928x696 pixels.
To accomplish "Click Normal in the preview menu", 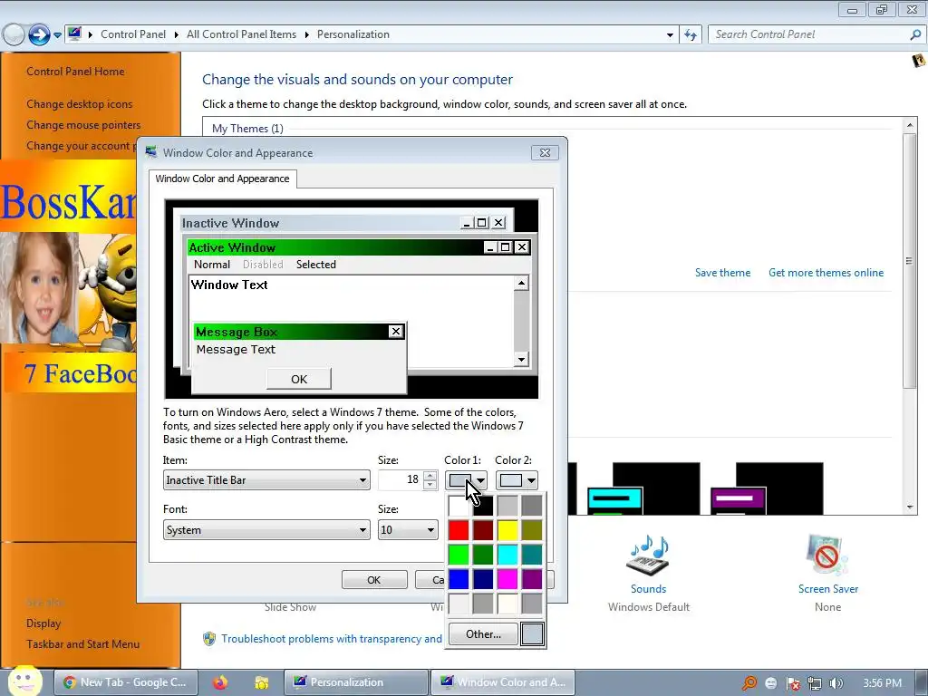I will pyautogui.click(x=212, y=265).
